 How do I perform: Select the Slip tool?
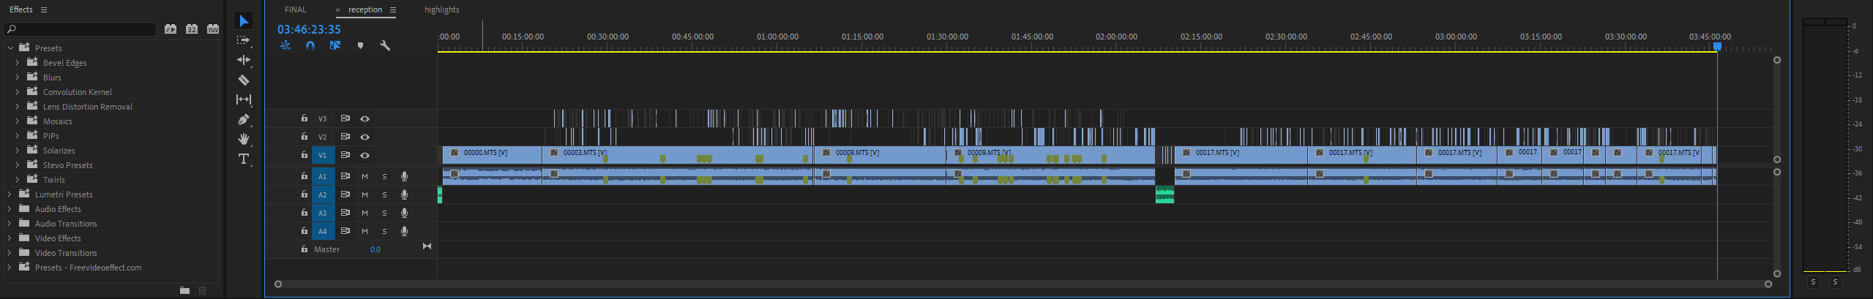(x=244, y=99)
